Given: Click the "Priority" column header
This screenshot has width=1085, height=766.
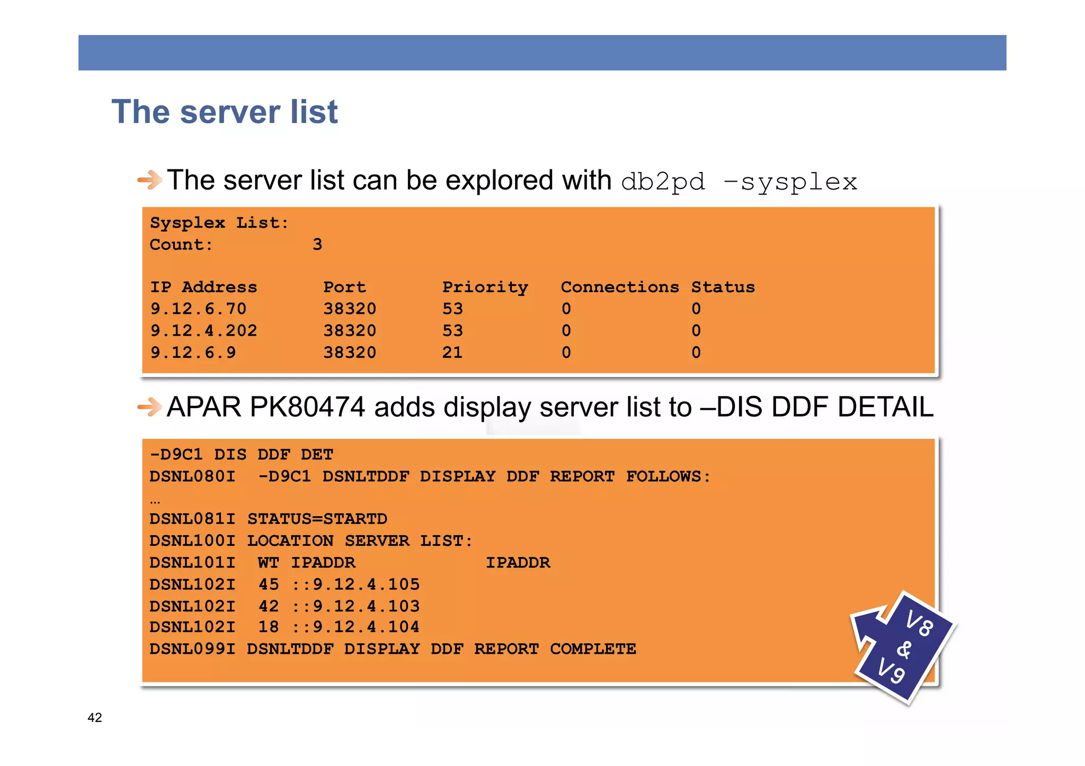Looking at the screenshot, I should click(x=485, y=287).
